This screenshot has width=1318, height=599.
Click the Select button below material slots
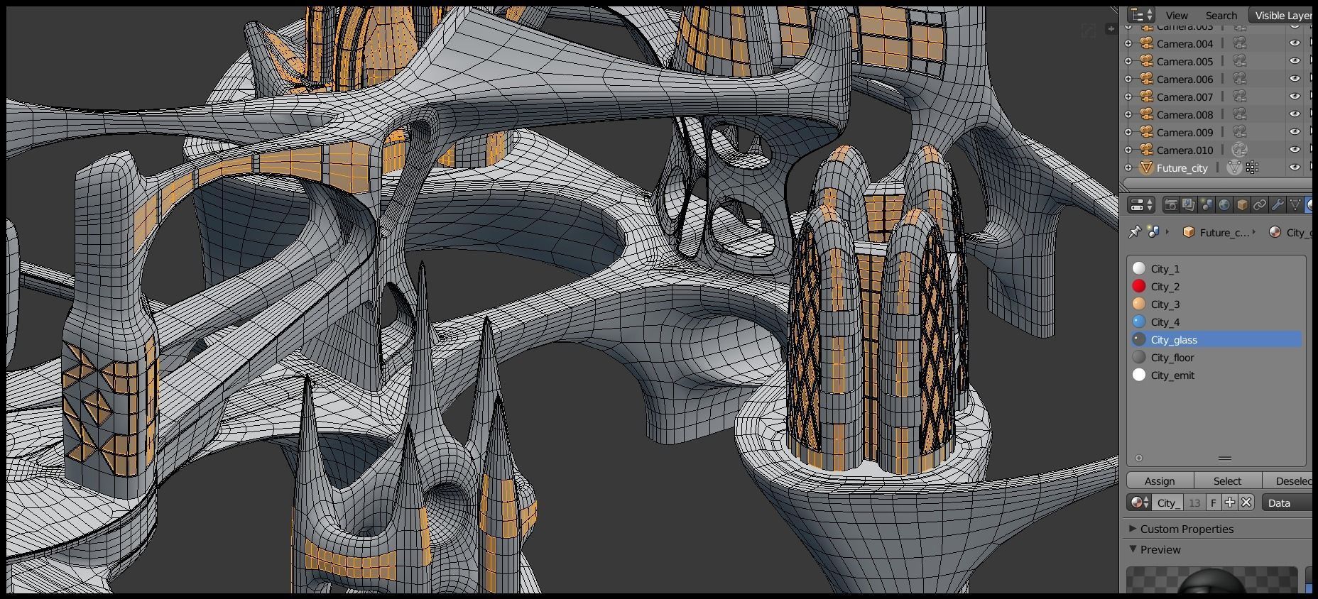[1227, 481]
